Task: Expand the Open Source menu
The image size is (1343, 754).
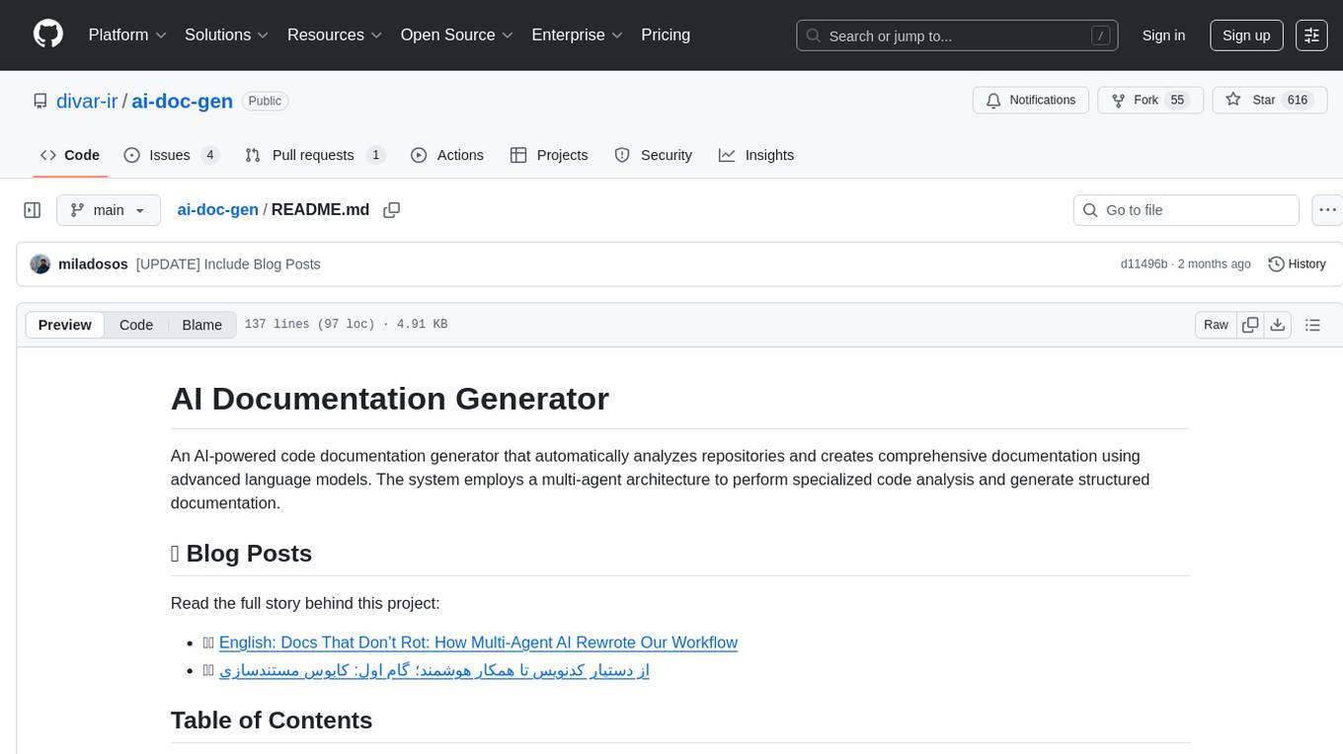Action: (x=457, y=35)
